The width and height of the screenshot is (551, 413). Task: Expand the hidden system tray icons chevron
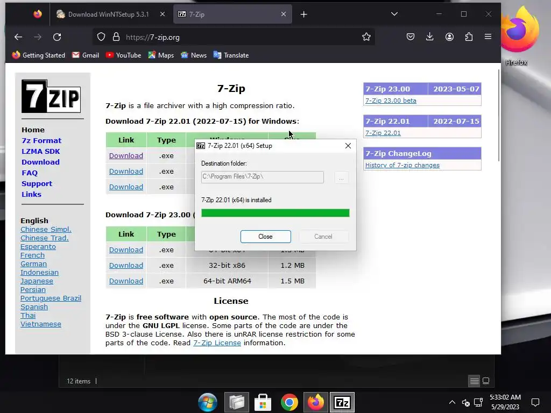452,402
